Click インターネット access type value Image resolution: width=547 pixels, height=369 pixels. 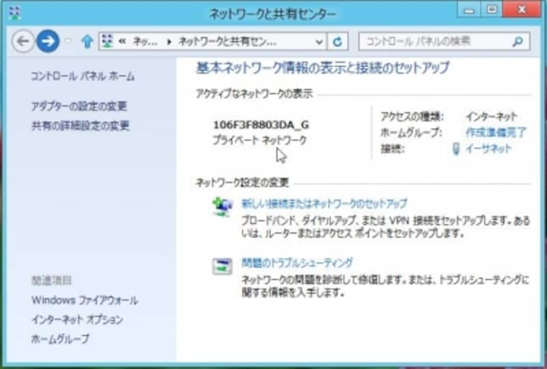click(492, 116)
